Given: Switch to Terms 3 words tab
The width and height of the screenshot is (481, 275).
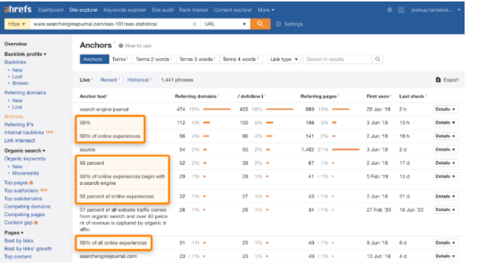Looking at the screenshot, I should point(197,59).
